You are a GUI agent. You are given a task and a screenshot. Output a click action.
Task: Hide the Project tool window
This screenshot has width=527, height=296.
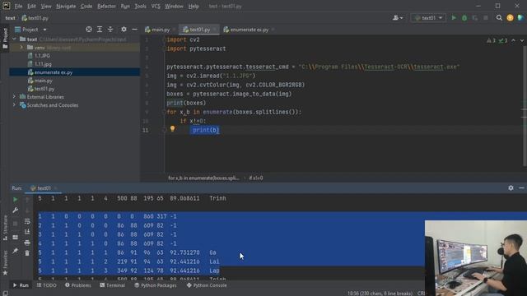tap(134, 30)
